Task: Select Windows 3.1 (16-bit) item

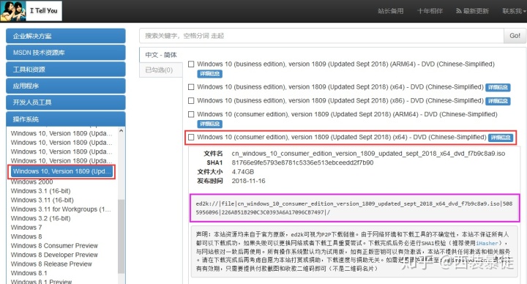Action: pyautogui.click(x=41, y=191)
